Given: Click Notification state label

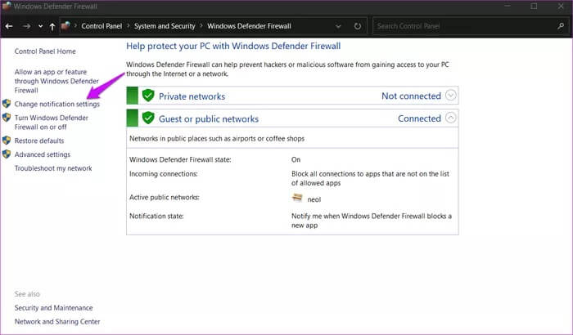Looking at the screenshot, I should coord(156,217).
